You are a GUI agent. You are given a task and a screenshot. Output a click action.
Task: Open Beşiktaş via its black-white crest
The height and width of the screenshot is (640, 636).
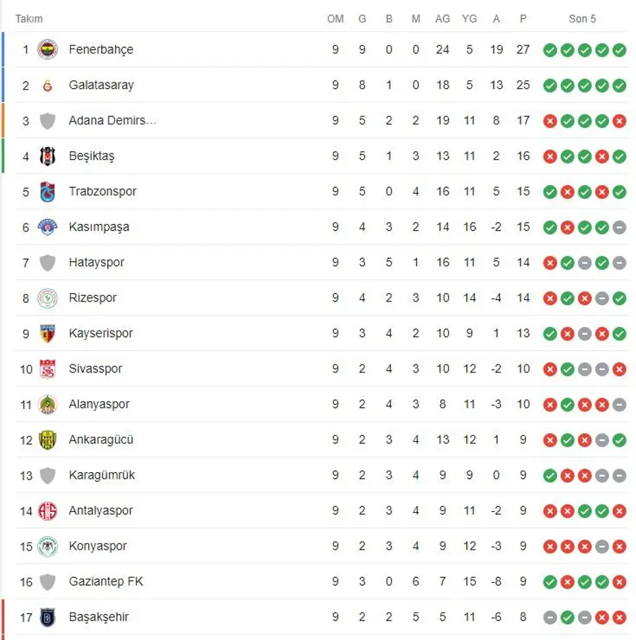point(48,156)
